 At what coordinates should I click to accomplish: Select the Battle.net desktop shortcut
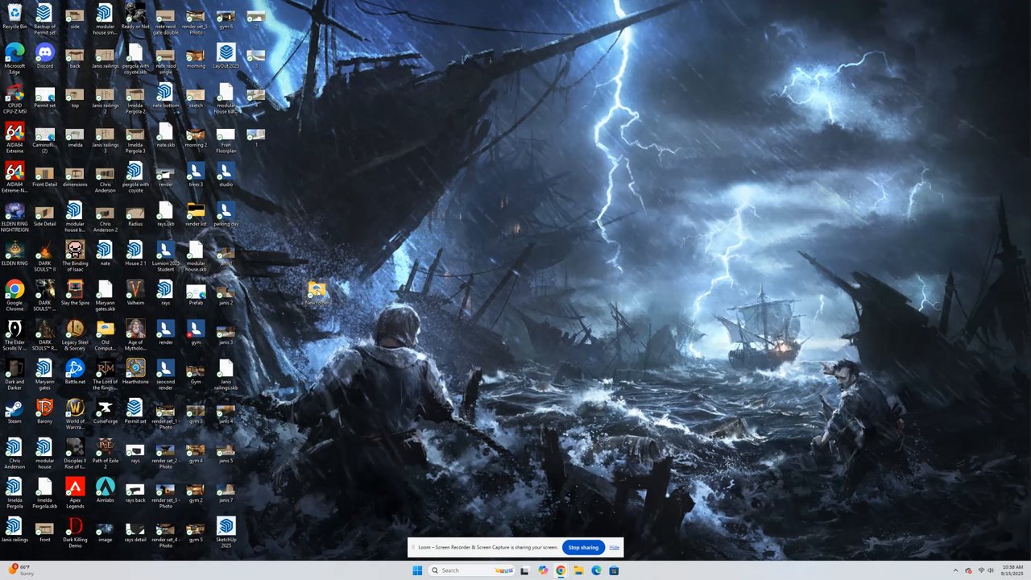click(x=75, y=372)
